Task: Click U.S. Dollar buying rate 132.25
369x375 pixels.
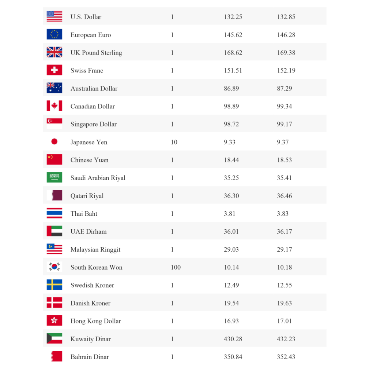Action: [233, 17]
